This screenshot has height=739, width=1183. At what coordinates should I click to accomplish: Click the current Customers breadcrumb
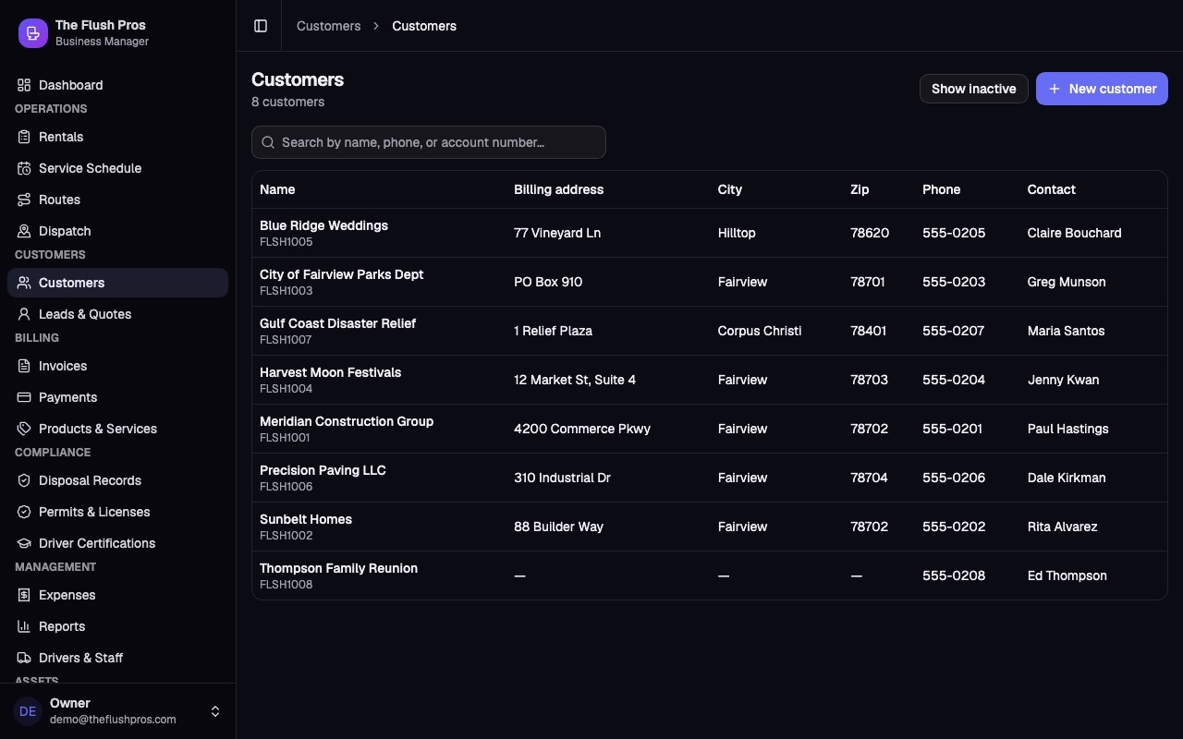pyautogui.click(x=424, y=26)
